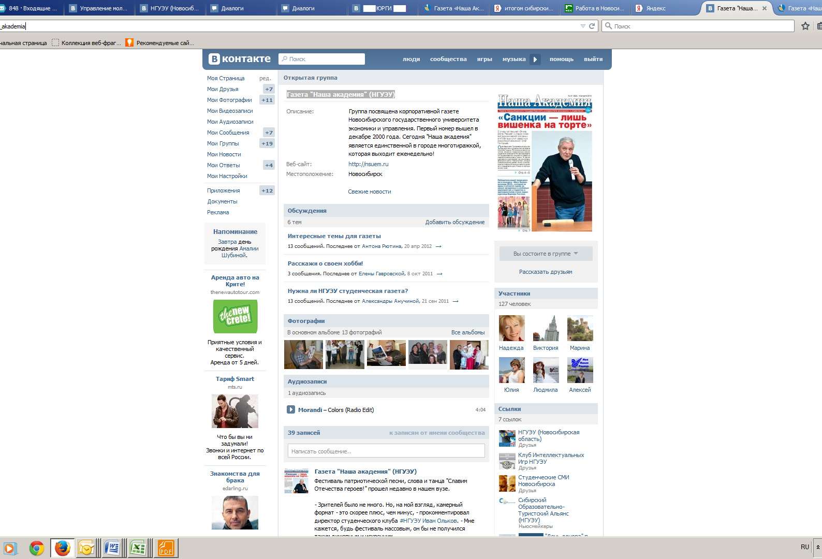Image resolution: width=822 pixels, height=559 pixels.
Task: Go to Моя Страница in the left menu
Action: [x=226, y=78]
